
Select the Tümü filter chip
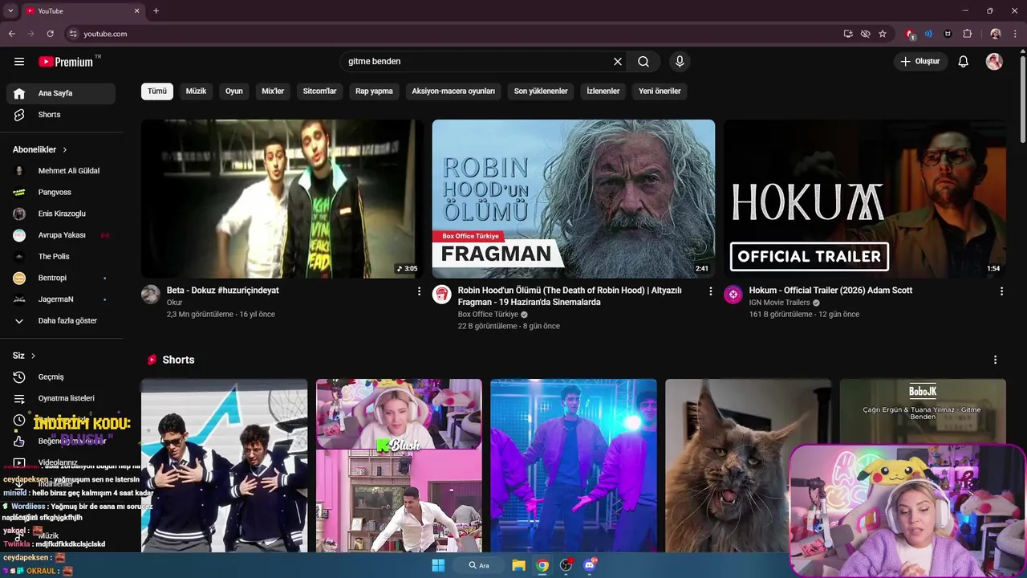(157, 91)
